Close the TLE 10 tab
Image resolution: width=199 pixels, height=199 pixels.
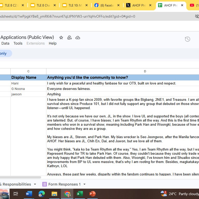[87, 5]
